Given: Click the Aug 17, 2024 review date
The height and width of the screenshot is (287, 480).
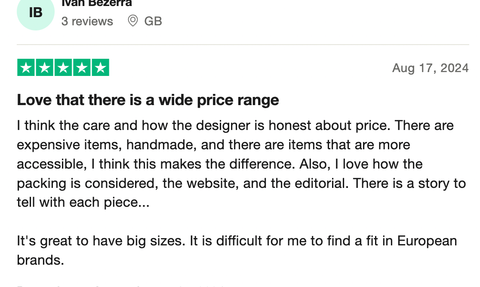Looking at the screenshot, I should click(431, 68).
